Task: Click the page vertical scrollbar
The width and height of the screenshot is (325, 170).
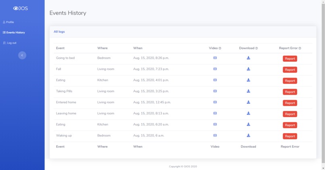Action: click(x=323, y=83)
